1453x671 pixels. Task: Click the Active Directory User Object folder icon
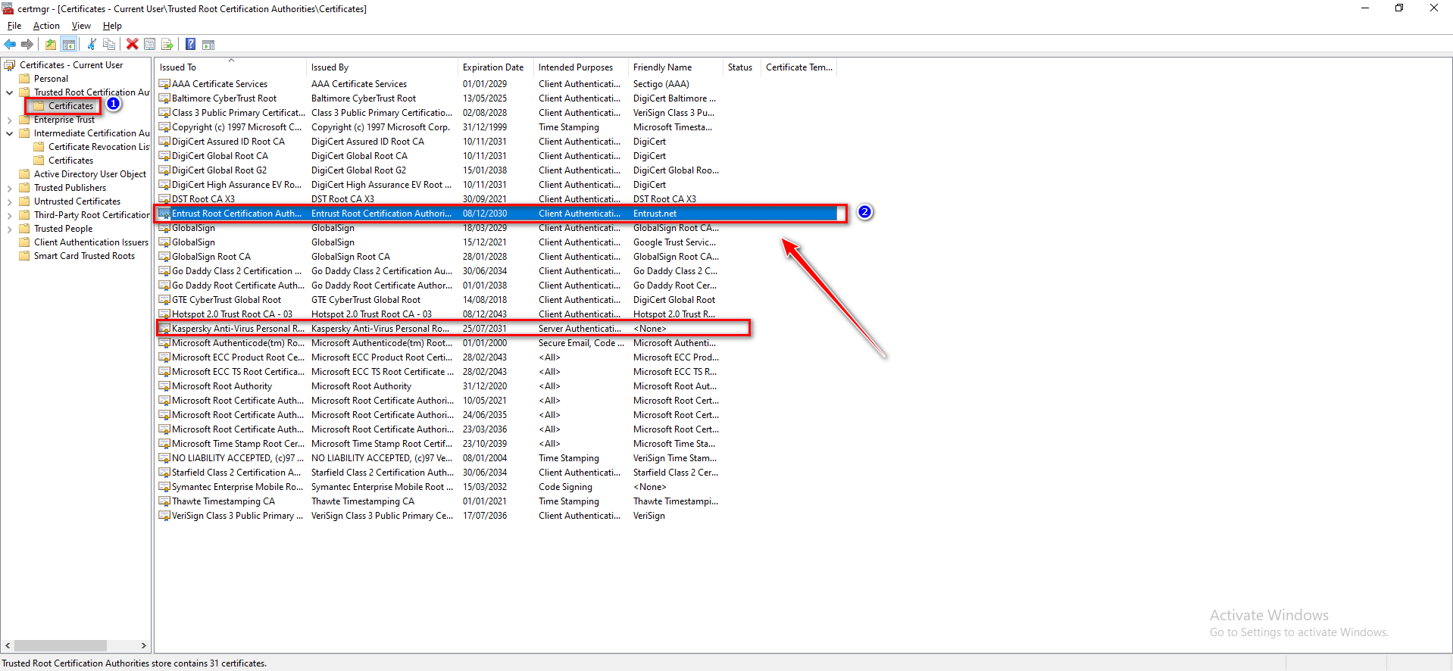[x=25, y=174]
